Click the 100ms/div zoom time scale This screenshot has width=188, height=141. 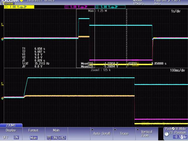[x=177, y=70]
